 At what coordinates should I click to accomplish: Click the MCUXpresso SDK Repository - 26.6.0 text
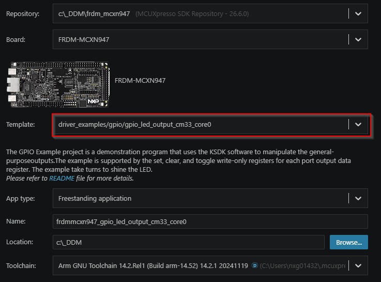192,14
